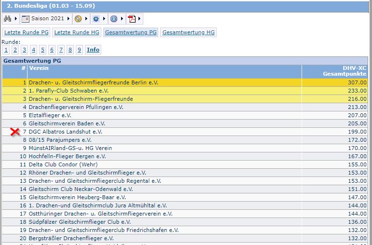Image resolution: width=372 pixels, height=245 pixels.
Task: Open the Saison 2021 dropdown arrow
Action: 69,18
